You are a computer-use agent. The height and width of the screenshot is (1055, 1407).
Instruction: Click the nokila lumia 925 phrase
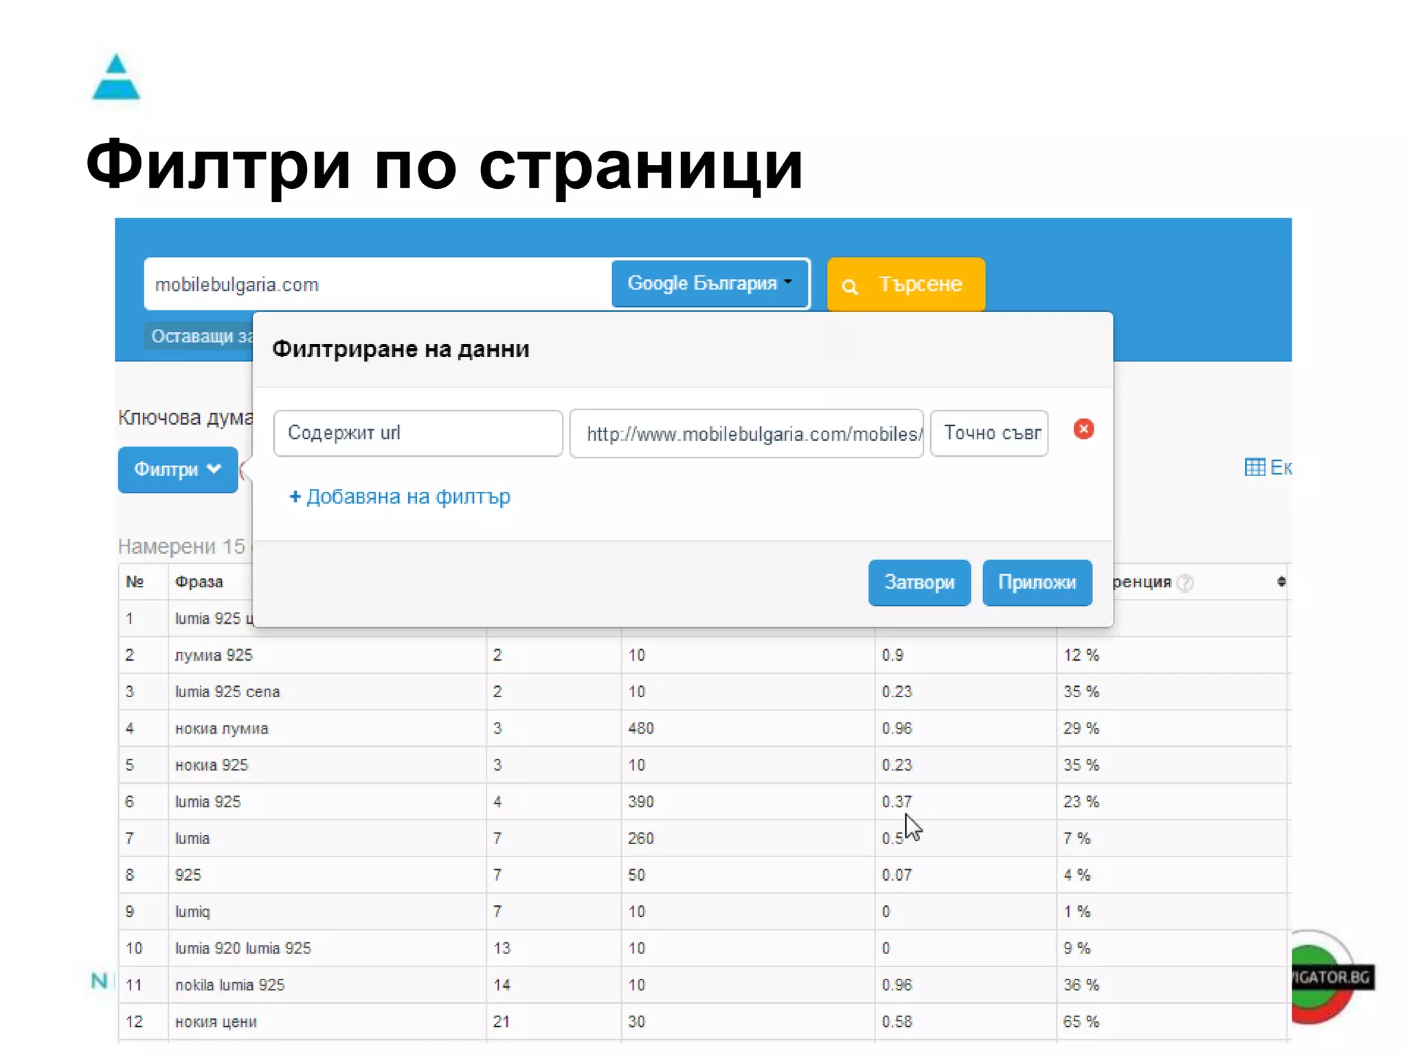pyautogui.click(x=229, y=985)
